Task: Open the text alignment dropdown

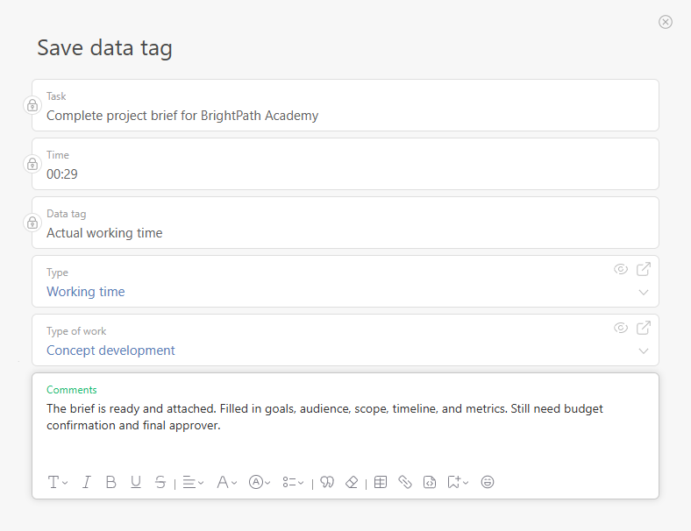Action: [x=193, y=482]
